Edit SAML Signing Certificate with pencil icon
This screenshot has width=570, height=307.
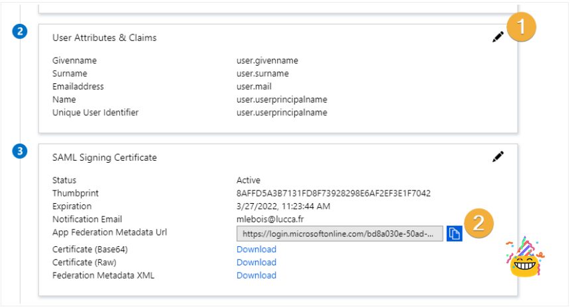(x=498, y=156)
